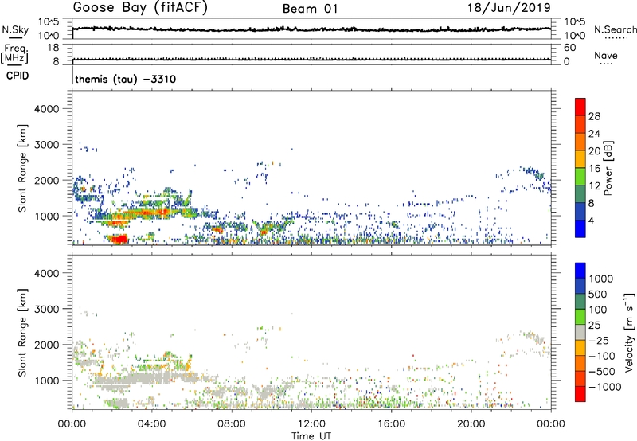Click the '20:00' time axis tick label
The image size is (637, 441).
[x=471, y=424]
